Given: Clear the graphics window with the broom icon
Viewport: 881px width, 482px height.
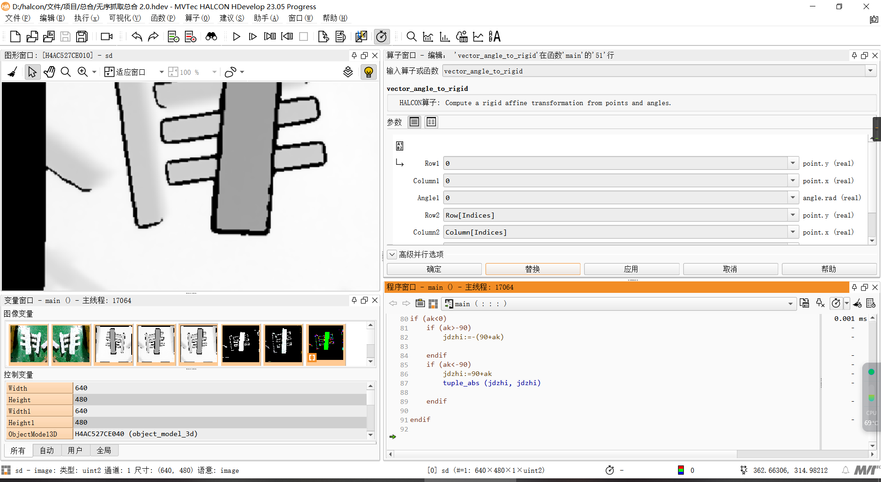Looking at the screenshot, I should [x=13, y=72].
